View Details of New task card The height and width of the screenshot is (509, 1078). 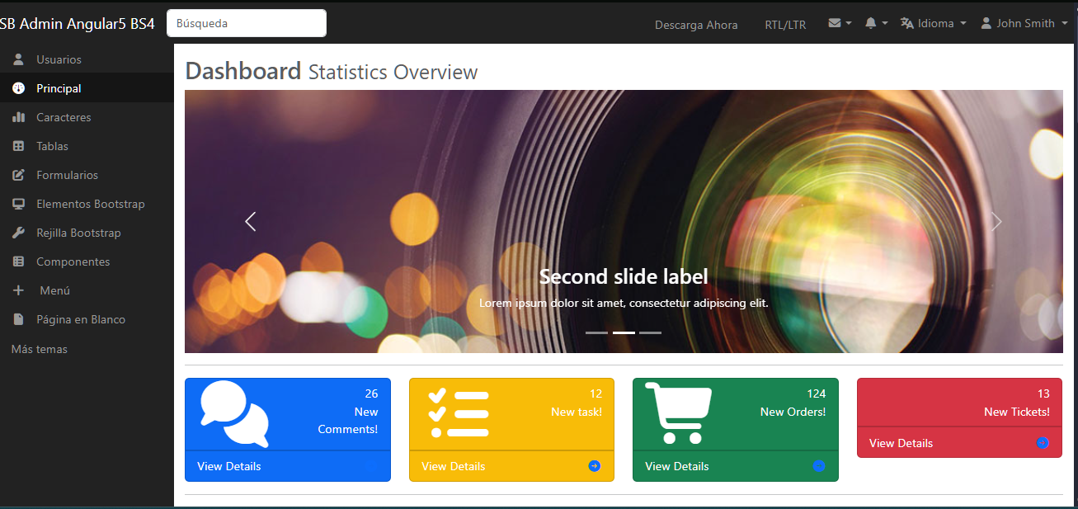(453, 466)
